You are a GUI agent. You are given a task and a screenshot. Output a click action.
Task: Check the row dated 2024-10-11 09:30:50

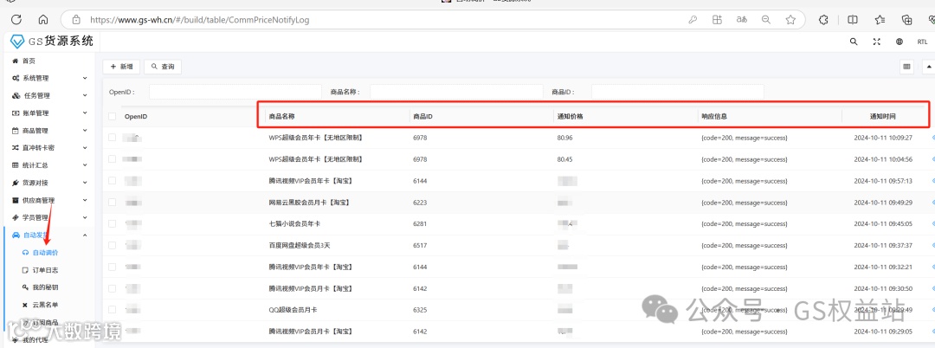(112, 288)
